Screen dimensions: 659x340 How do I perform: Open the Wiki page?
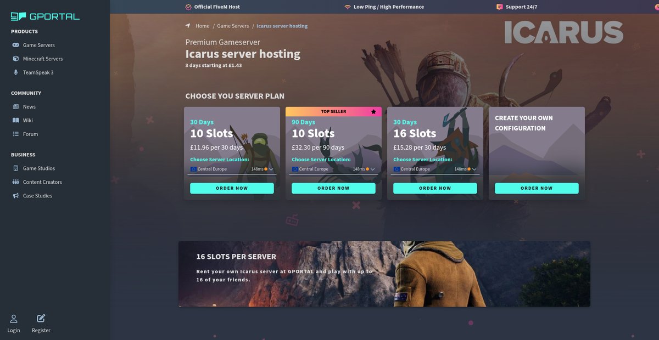[28, 120]
